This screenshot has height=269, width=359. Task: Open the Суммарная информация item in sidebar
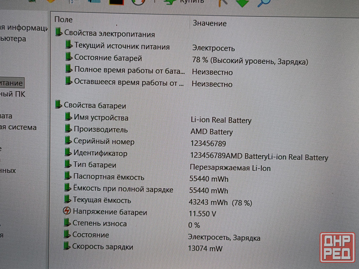pyautogui.click(x=23, y=28)
